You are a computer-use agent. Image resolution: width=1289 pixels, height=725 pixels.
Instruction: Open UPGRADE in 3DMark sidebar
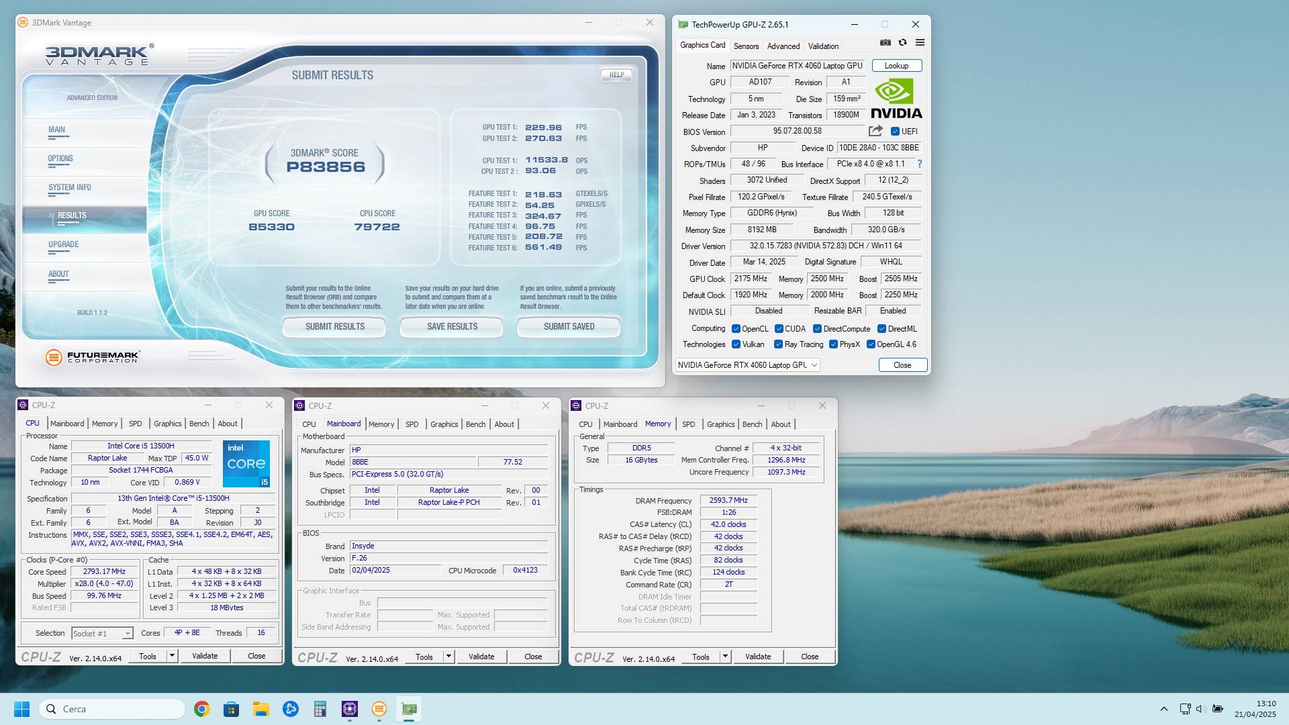coord(63,245)
